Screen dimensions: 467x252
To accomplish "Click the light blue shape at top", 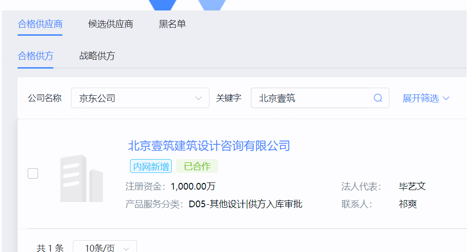I will [x=212, y=5].
